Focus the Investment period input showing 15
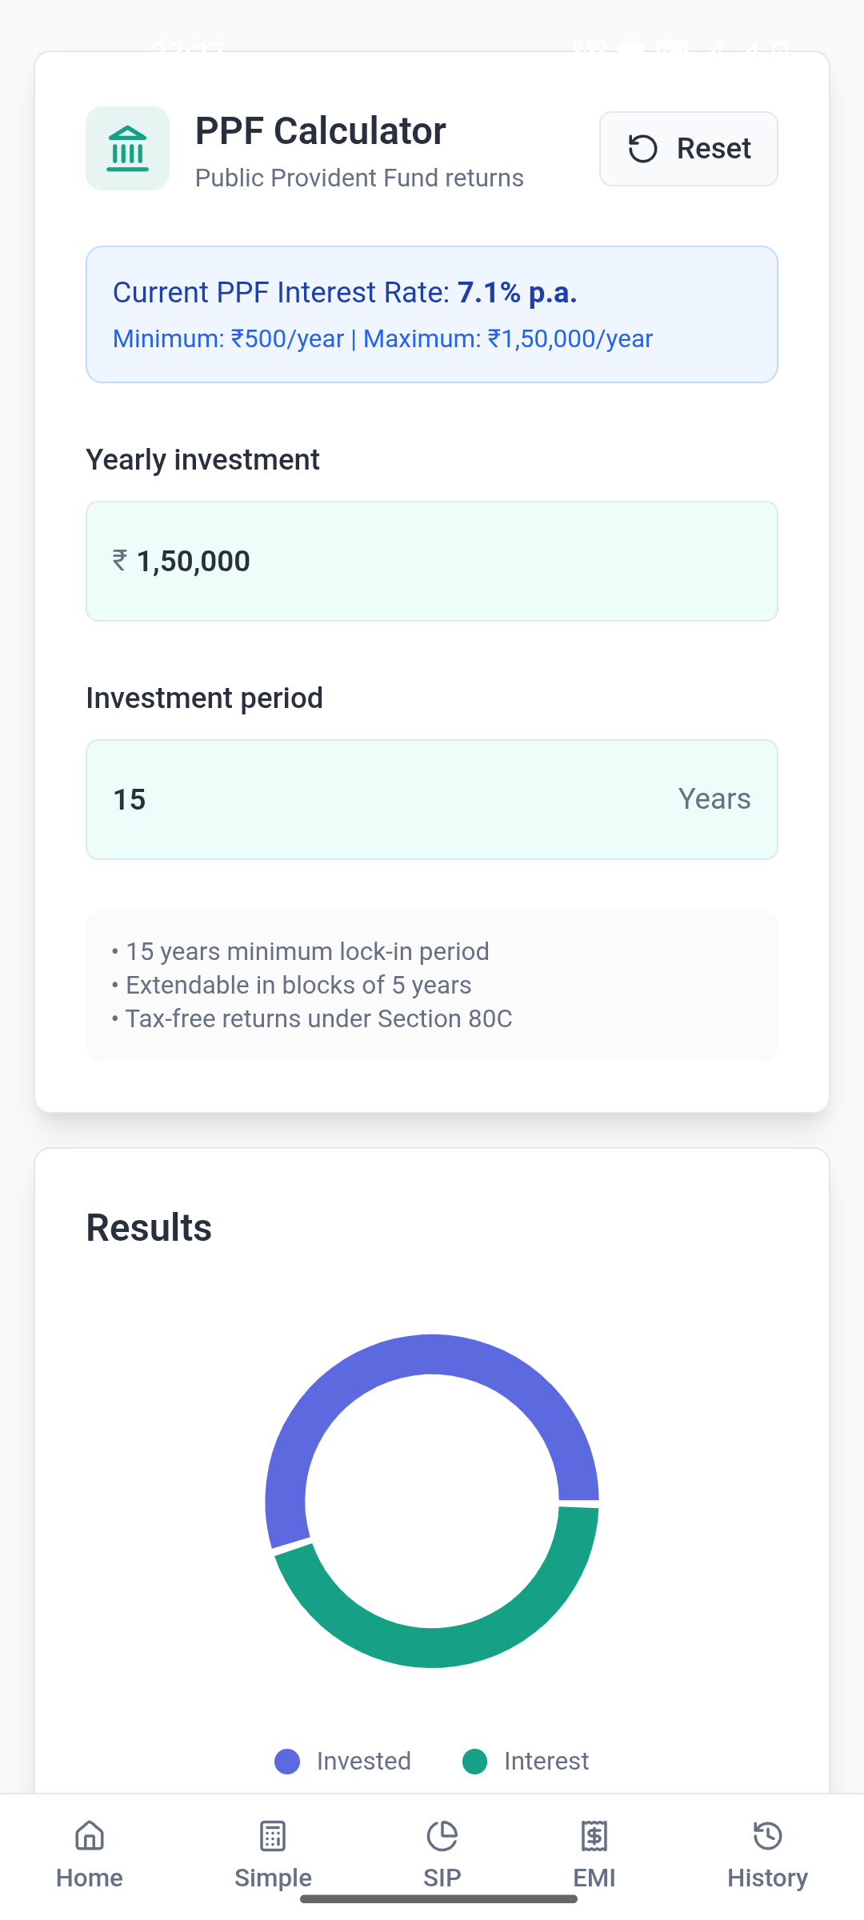 [x=384, y=800]
